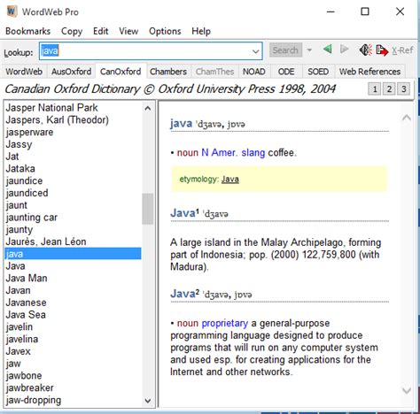Open the View menu

(128, 31)
